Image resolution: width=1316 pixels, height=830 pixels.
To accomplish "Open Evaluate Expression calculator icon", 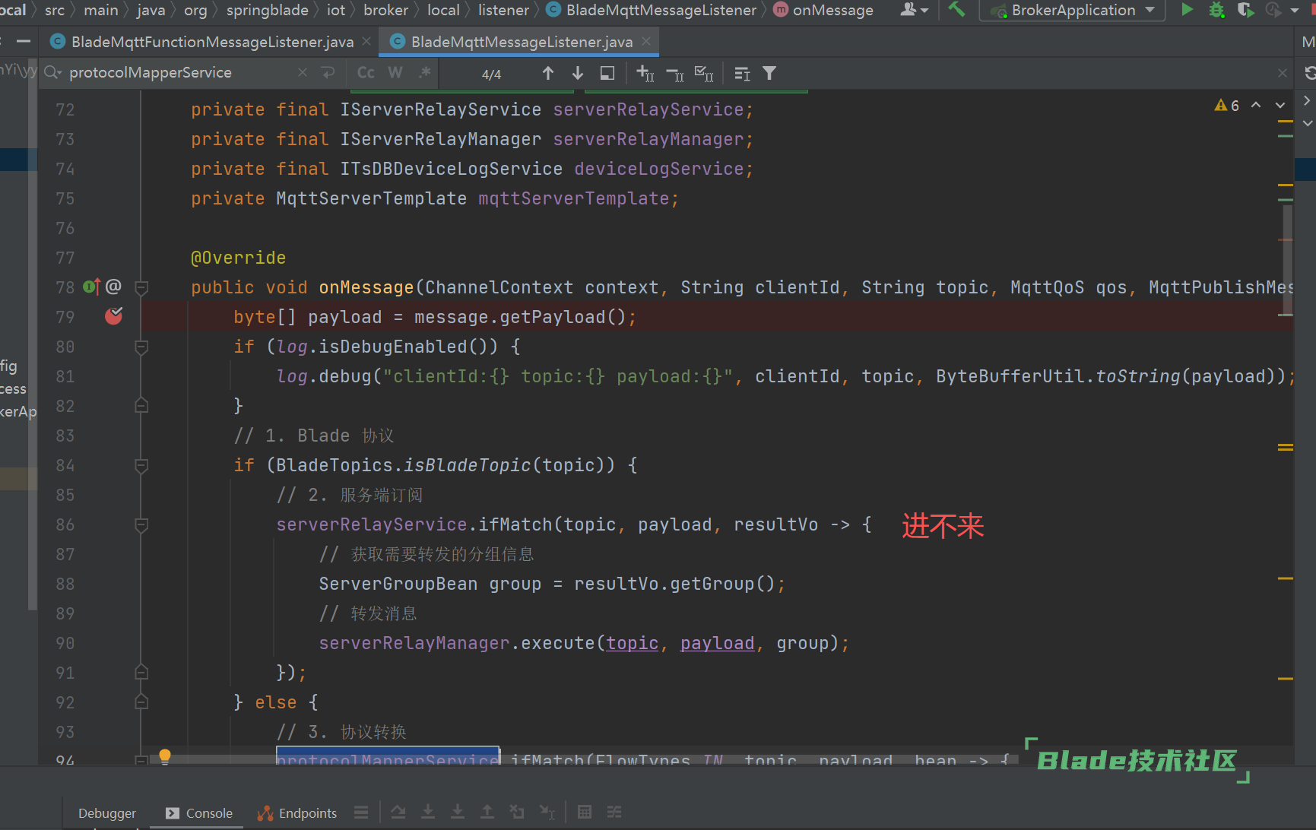I will click(x=585, y=813).
